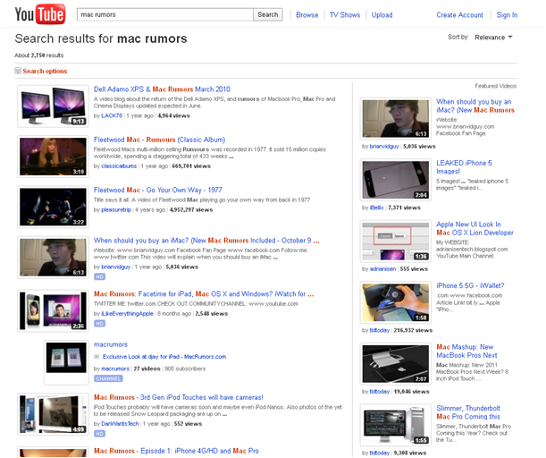Open Go Your Own Way 1977 thumbnail
The height and width of the screenshot is (458, 546).
coord(53,207)
